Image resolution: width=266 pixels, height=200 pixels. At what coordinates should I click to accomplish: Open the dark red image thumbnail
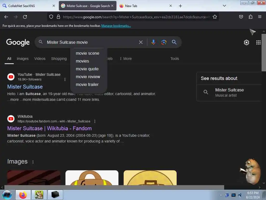(34, 178)
